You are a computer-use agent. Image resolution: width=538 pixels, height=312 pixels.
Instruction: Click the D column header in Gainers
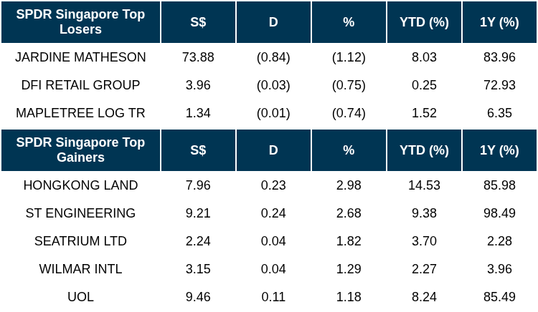(273, 150)
